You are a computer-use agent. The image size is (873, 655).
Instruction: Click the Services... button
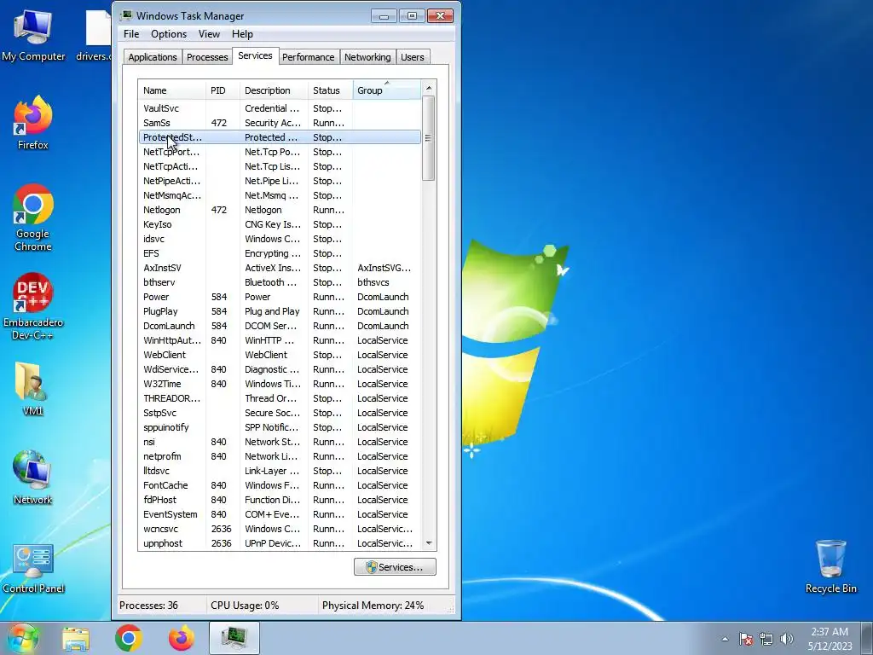click(395, 567)
